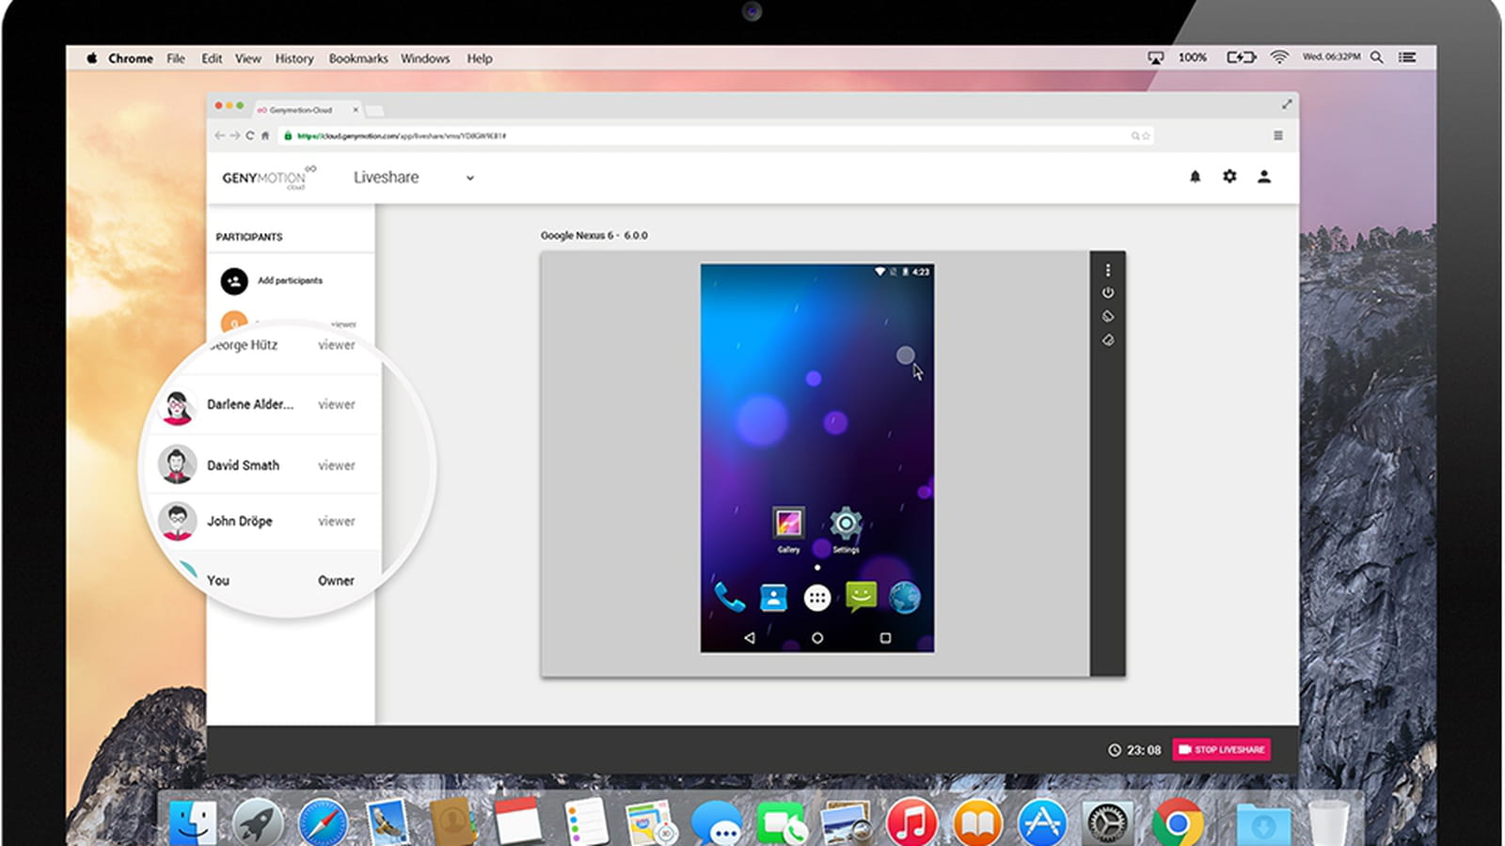
Task: Open Spotlight search in menu bar
Action: [x=1376, y=57]
